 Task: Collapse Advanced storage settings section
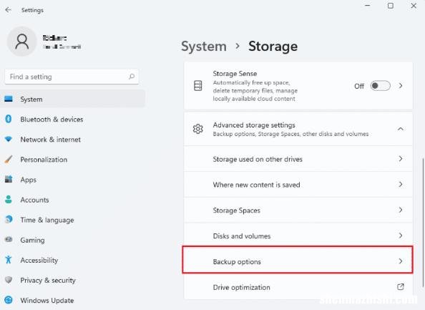point(401,129)
